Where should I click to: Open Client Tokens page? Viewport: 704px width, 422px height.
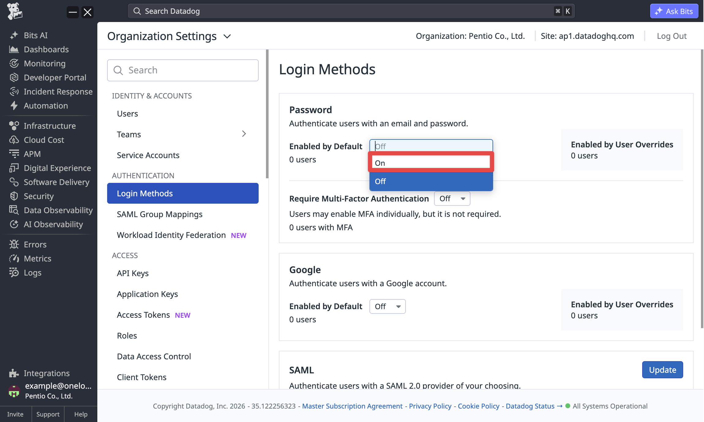pos(183,377)
